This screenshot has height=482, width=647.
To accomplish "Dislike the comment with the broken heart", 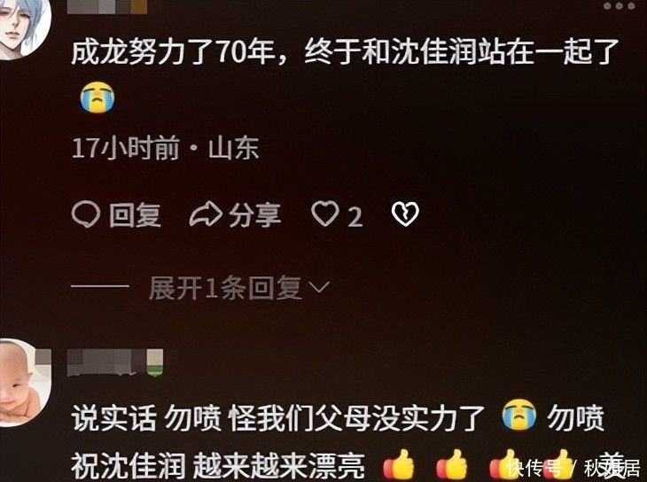I will point(405,214).
